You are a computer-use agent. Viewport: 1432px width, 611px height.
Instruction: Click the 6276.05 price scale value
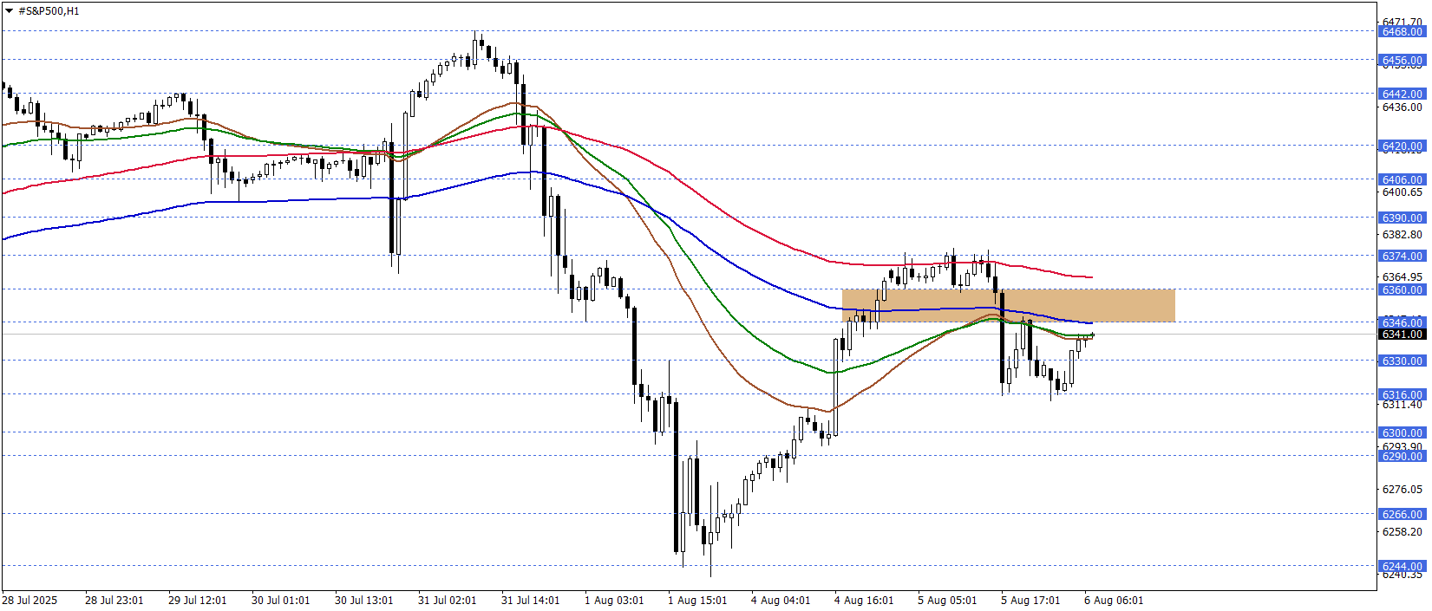click(x=1402, y=490)
